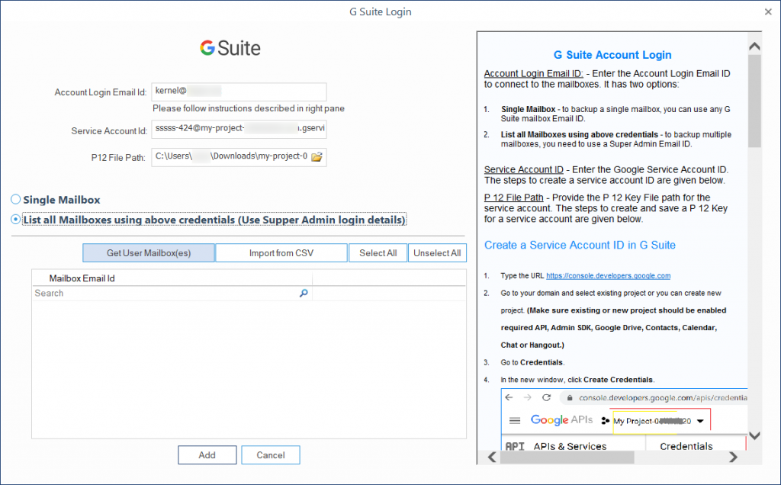
Task: Enable the Select All option
Action: [x=378, y=252]
